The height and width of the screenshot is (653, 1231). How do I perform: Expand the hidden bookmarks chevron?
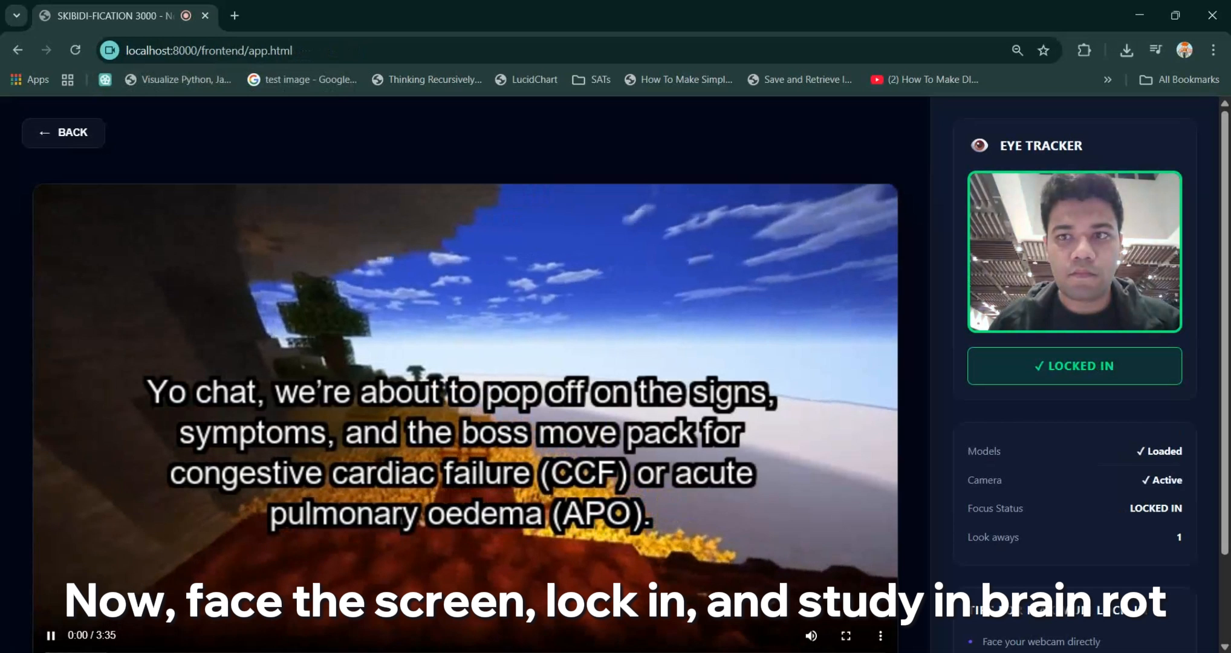tap(1107, 79)
